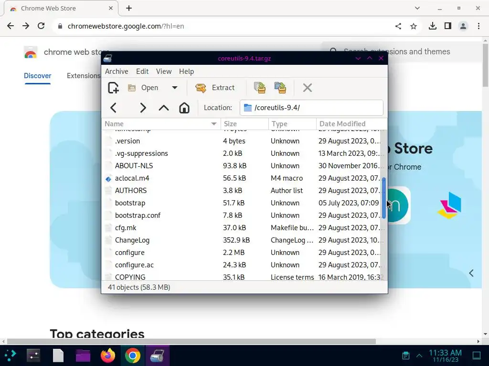This screenshot has width=489, height=366.
Task: Click the taskbar clock
Action: pos(445,356)
